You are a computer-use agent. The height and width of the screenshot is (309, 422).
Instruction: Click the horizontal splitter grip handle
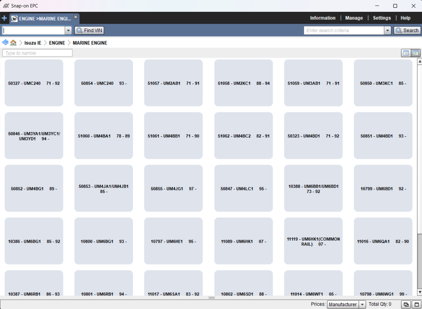211,298
